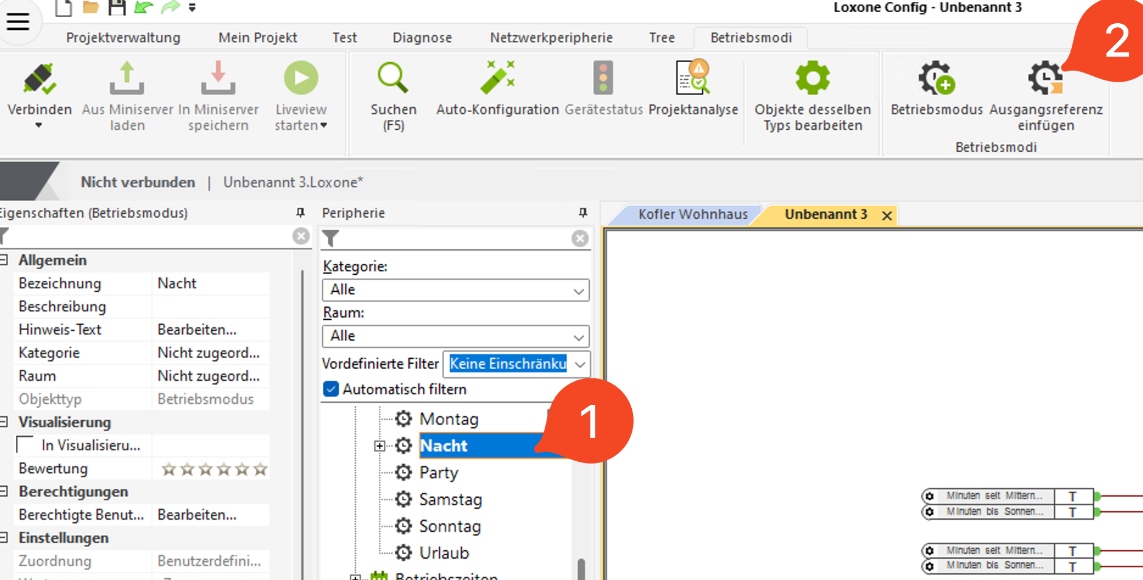Open the Verbinden dropdown arrow
The height and width of the screenshot is (580, 1143).
tap(38, 126)
